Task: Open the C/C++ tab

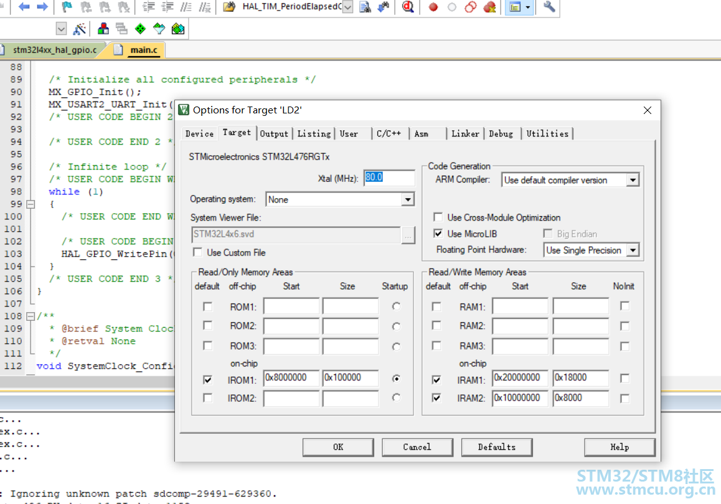Action: (389, 133)
